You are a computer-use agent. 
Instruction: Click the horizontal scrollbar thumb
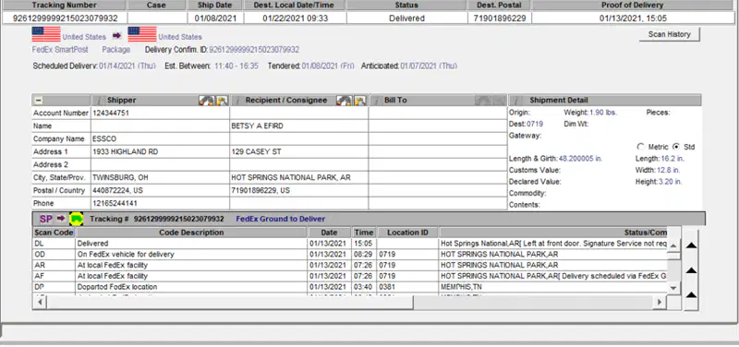[229, 303]
